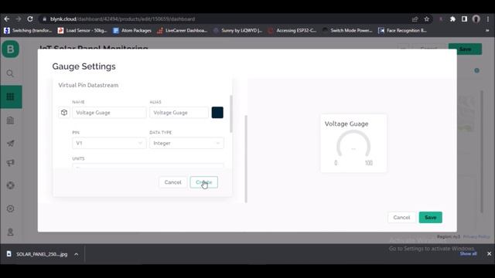The height and width of the screenshot is (278, 495).
Task: Click the browser back arrow
Action: pos(7,19)
